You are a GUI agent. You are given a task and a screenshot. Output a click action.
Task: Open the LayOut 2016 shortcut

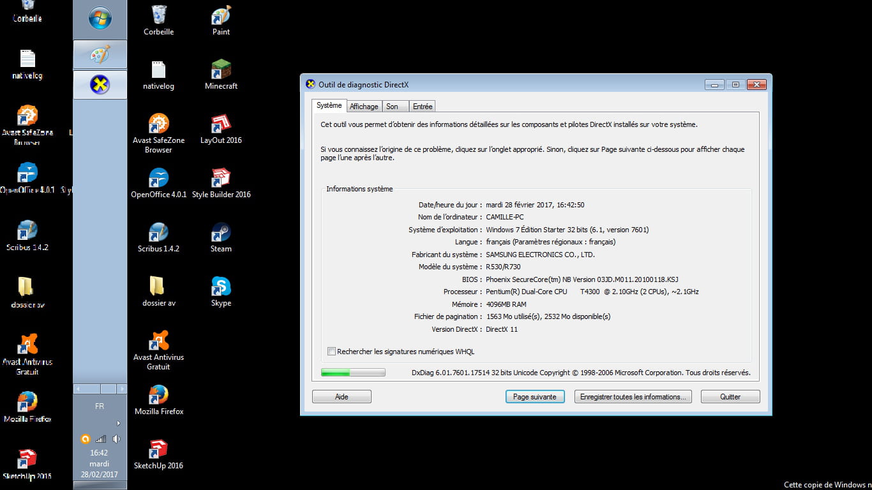coord(221,129)
